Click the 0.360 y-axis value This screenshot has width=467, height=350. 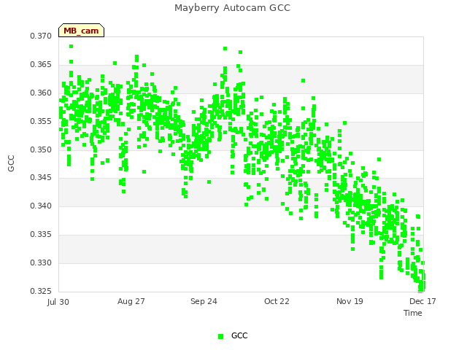pyautogui.click(x=41, y=93)
